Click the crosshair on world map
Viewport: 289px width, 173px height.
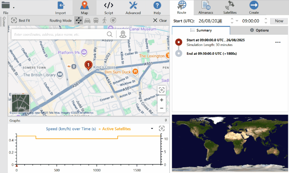coord(230,127)
